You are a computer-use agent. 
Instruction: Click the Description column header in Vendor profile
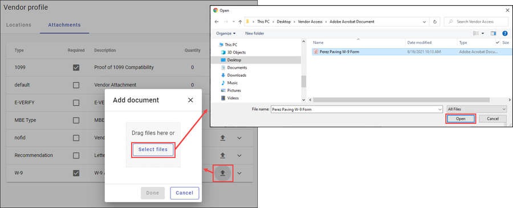pos(105,50)
